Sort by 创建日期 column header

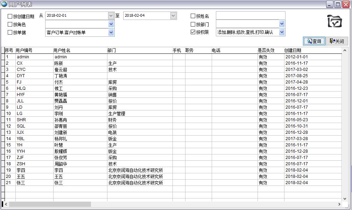coord(293,50)
